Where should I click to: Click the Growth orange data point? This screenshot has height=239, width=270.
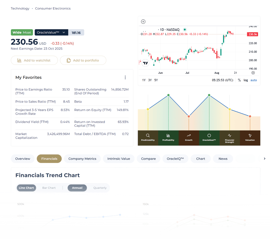click(x=189, y=117)
